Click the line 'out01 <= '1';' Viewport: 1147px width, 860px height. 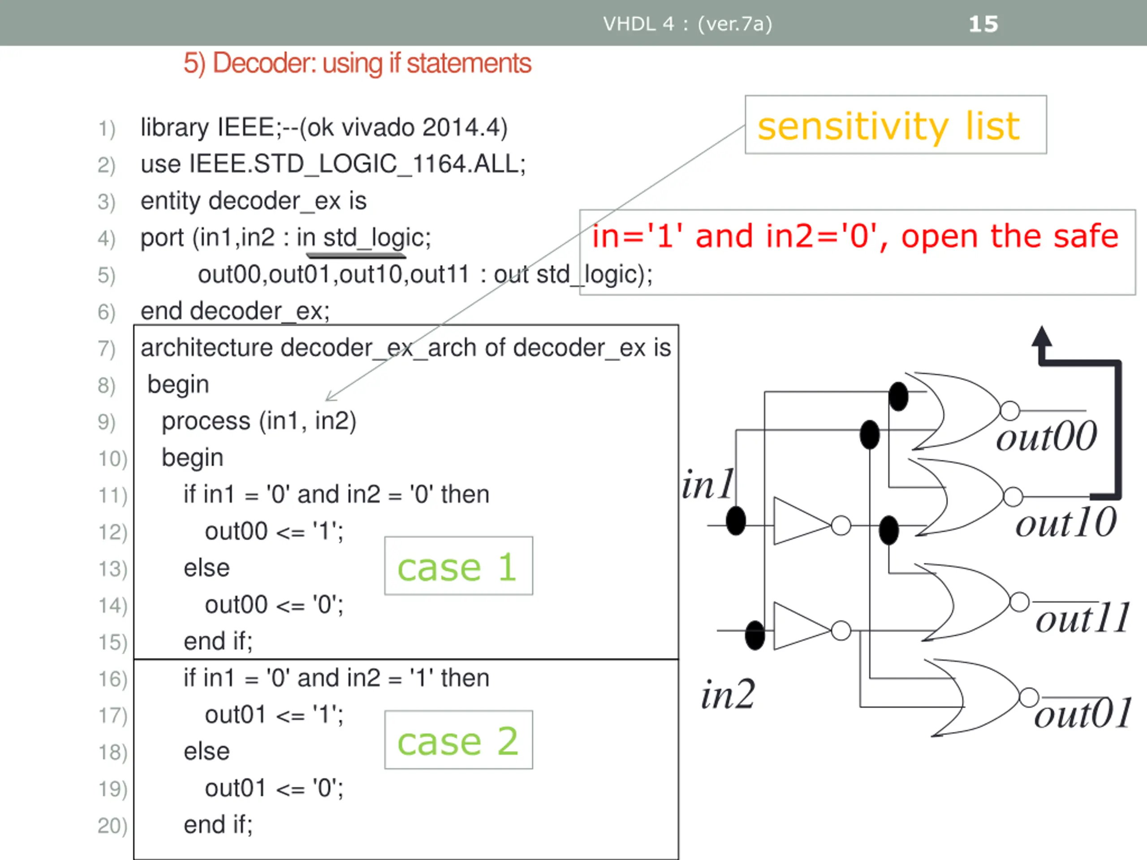point(274,715)
